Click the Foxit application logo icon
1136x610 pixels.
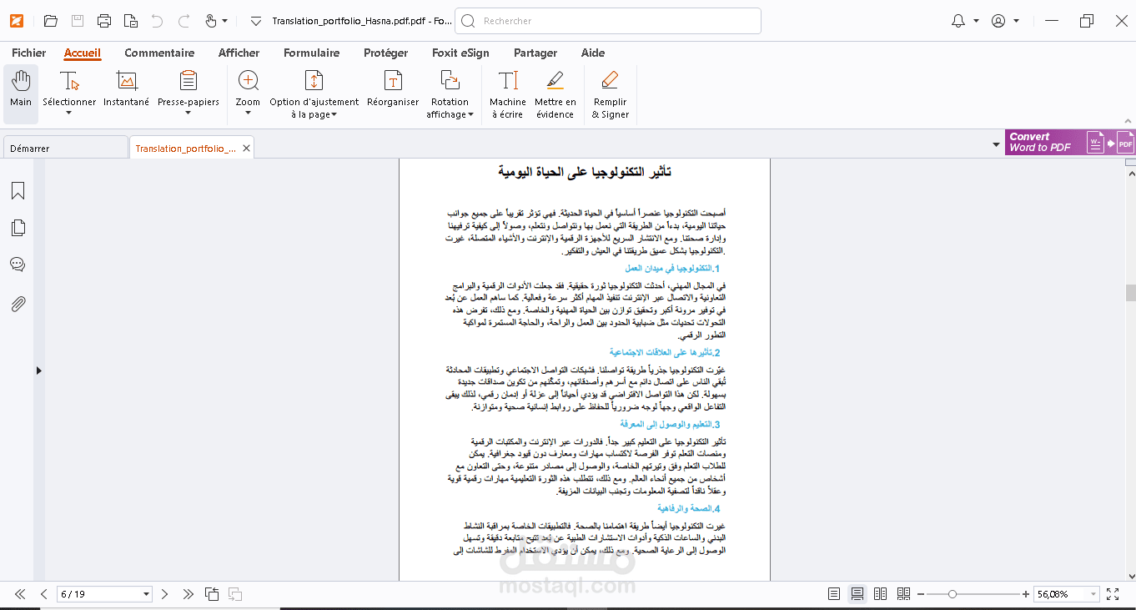click(x=17, y=21)
